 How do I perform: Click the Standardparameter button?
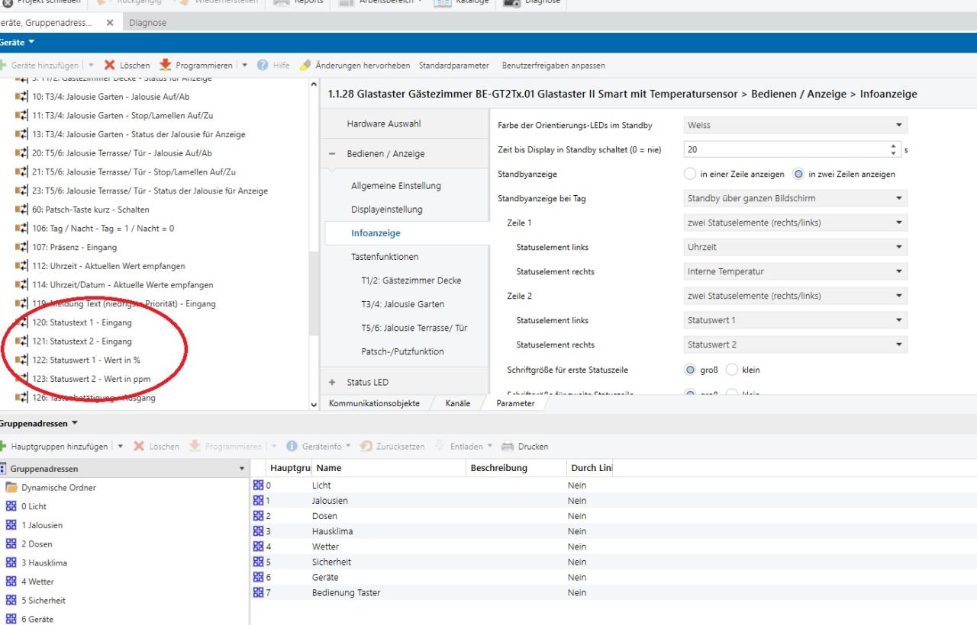[453, 66]
